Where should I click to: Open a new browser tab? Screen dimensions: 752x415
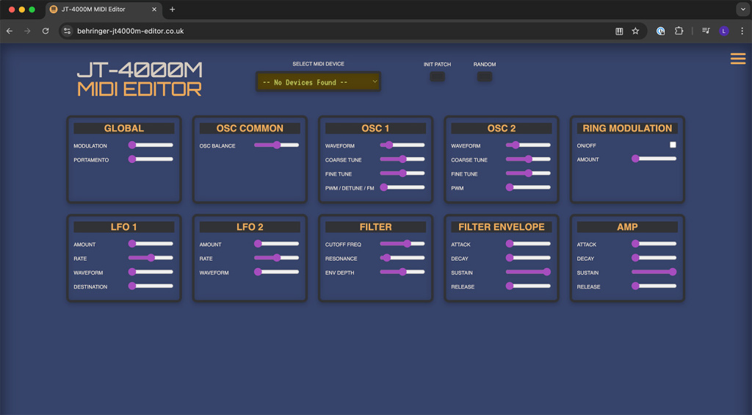click(173, 10)
